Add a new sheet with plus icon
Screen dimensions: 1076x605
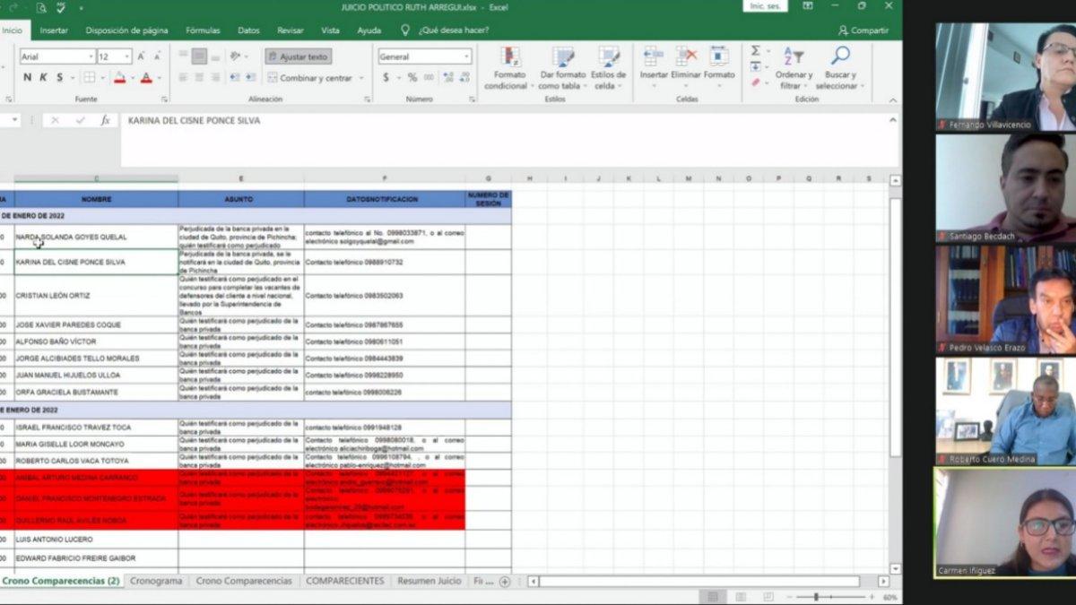[504, 582]
